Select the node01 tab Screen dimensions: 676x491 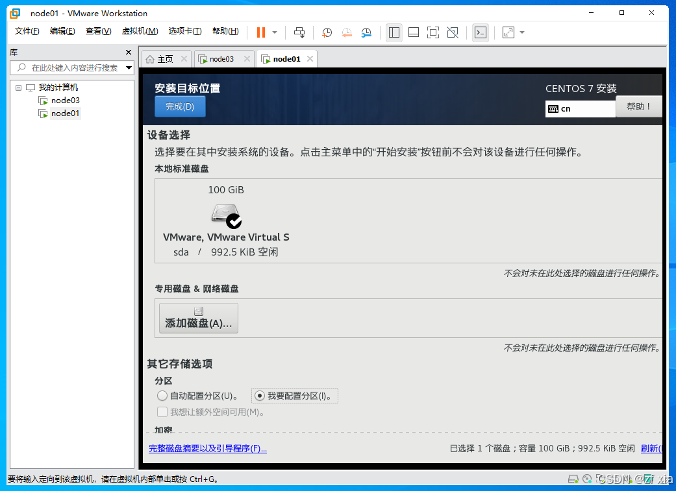tap(286, 59)
